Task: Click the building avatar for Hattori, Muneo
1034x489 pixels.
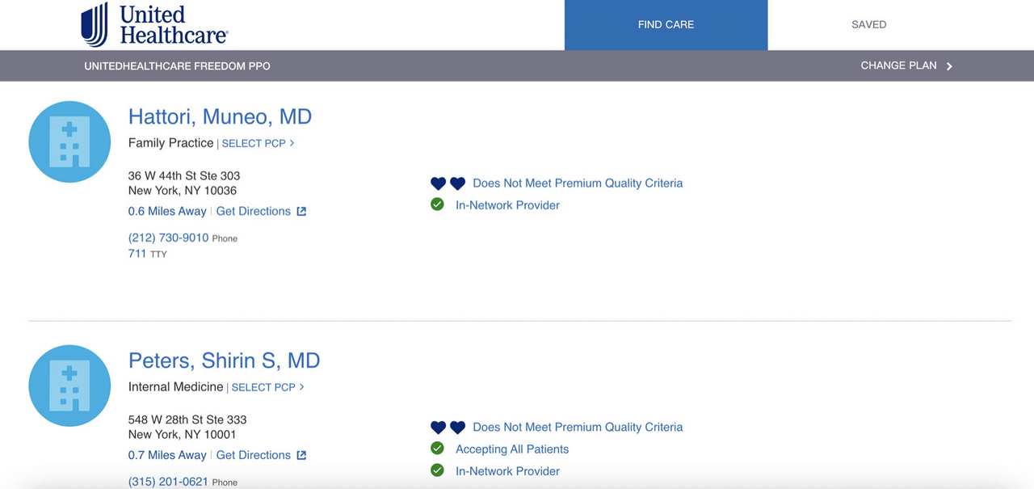Action: click(69, 141)
